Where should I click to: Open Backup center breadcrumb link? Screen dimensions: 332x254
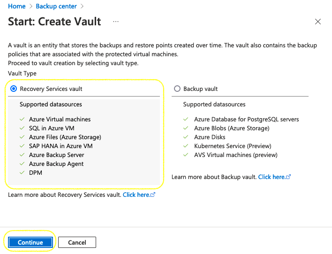click(x=56, y=7)
